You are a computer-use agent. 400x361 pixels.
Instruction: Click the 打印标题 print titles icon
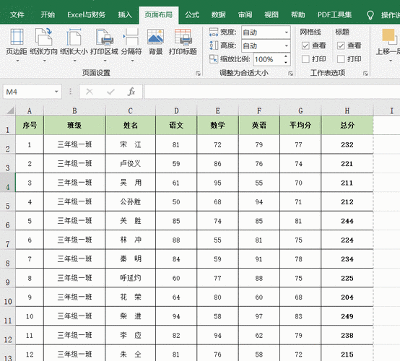coord(183,42)
